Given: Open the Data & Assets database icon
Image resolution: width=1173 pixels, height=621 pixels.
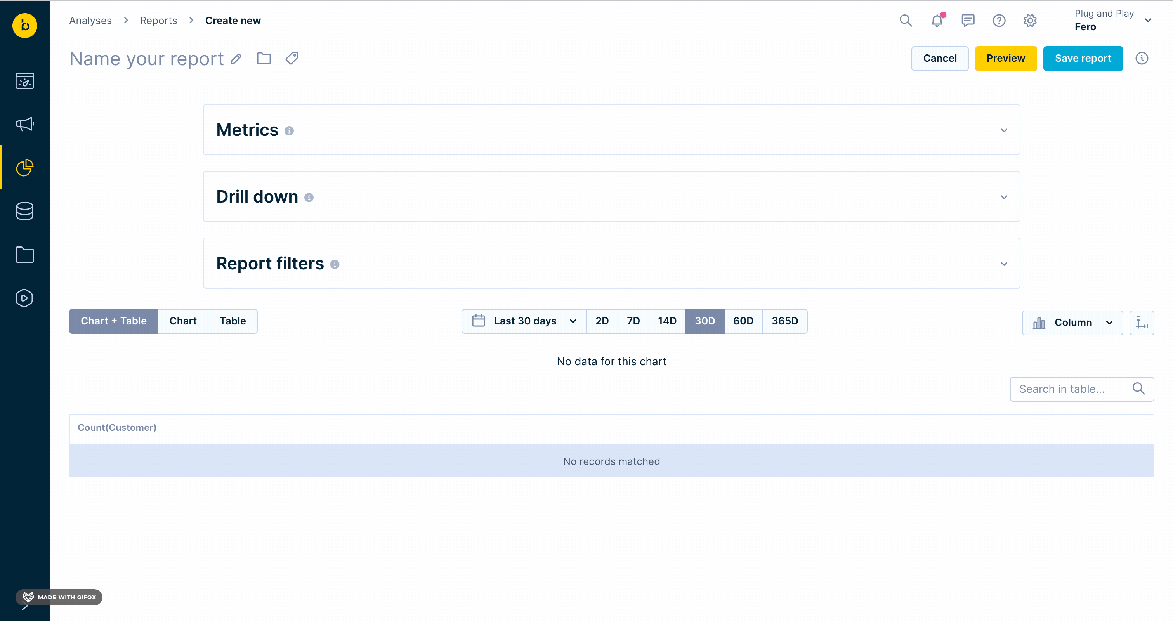Looking at the screenshot, I should pyautogui.click(x=24, y=211).
